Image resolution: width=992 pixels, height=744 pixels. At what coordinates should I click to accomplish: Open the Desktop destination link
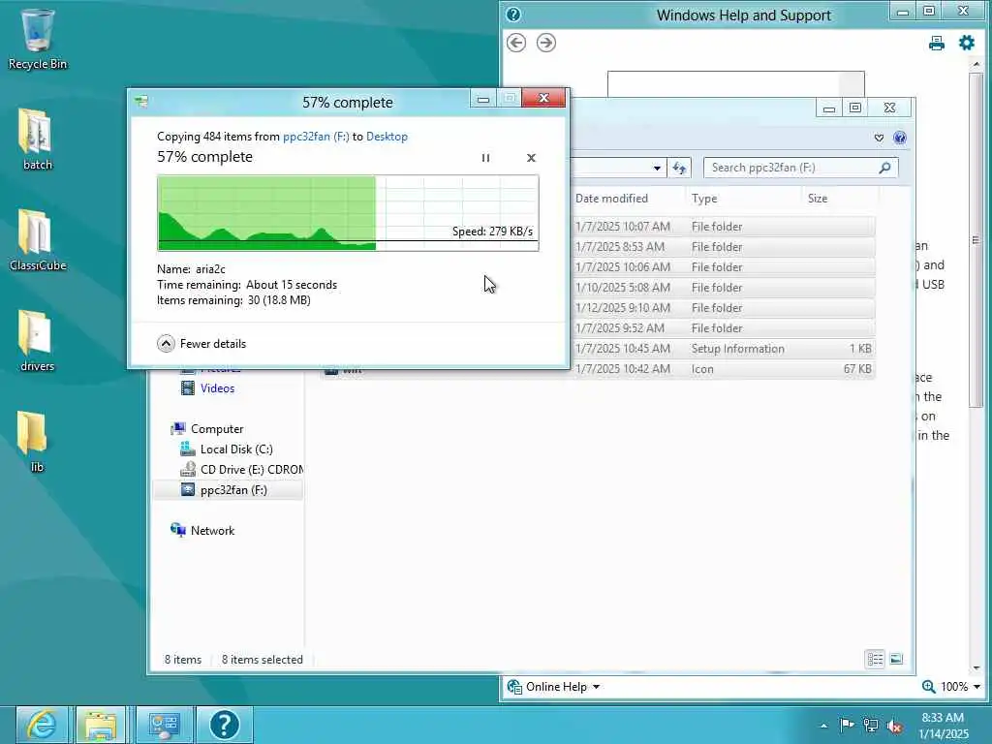387,136
